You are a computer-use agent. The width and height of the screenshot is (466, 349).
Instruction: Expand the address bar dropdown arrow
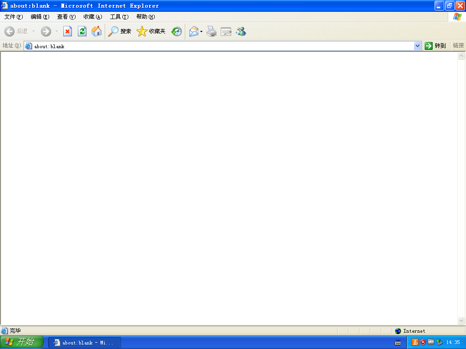[x=418, y=46]
